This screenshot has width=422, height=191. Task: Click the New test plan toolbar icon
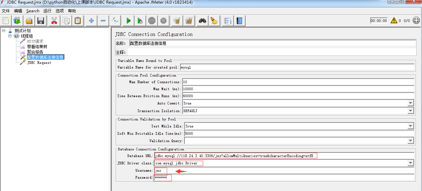pyautogui.click(x=6, y=21)
